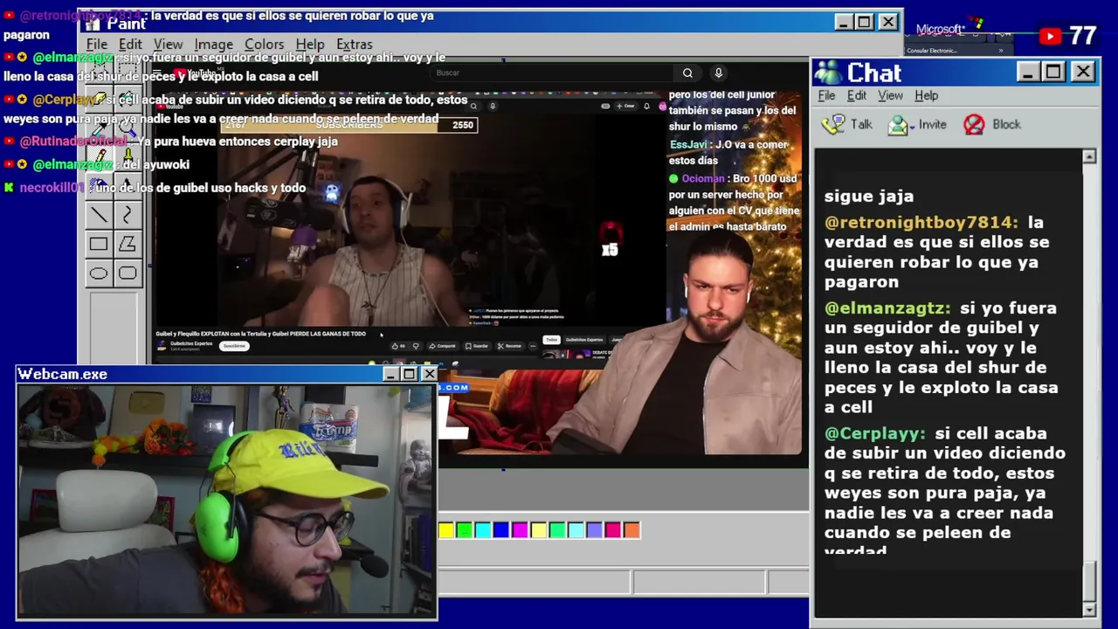Select the Rectangle shape tool

pyautogui.click(x=100, y=244)
